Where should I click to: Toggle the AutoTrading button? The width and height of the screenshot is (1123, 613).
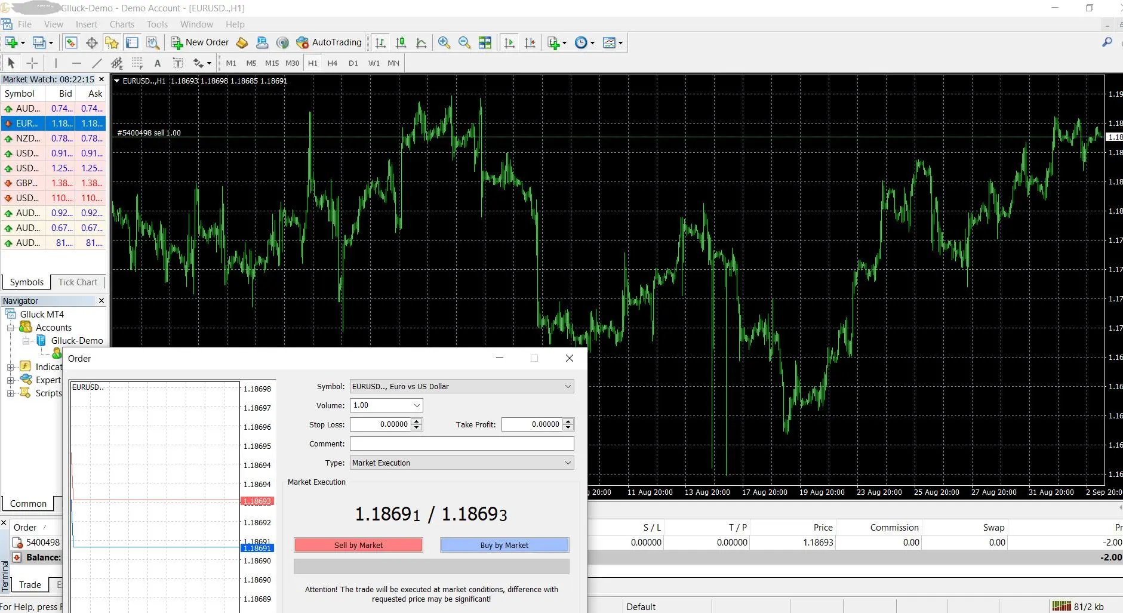329,42
